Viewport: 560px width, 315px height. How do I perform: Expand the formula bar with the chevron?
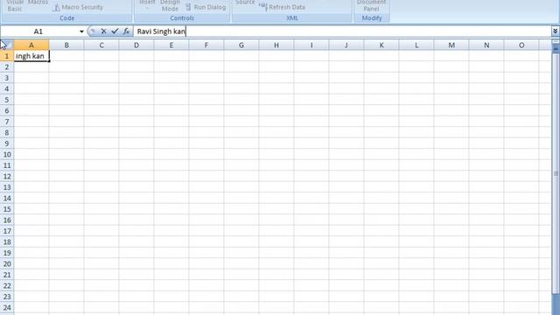pyautogui.click(x=555, y=31)
